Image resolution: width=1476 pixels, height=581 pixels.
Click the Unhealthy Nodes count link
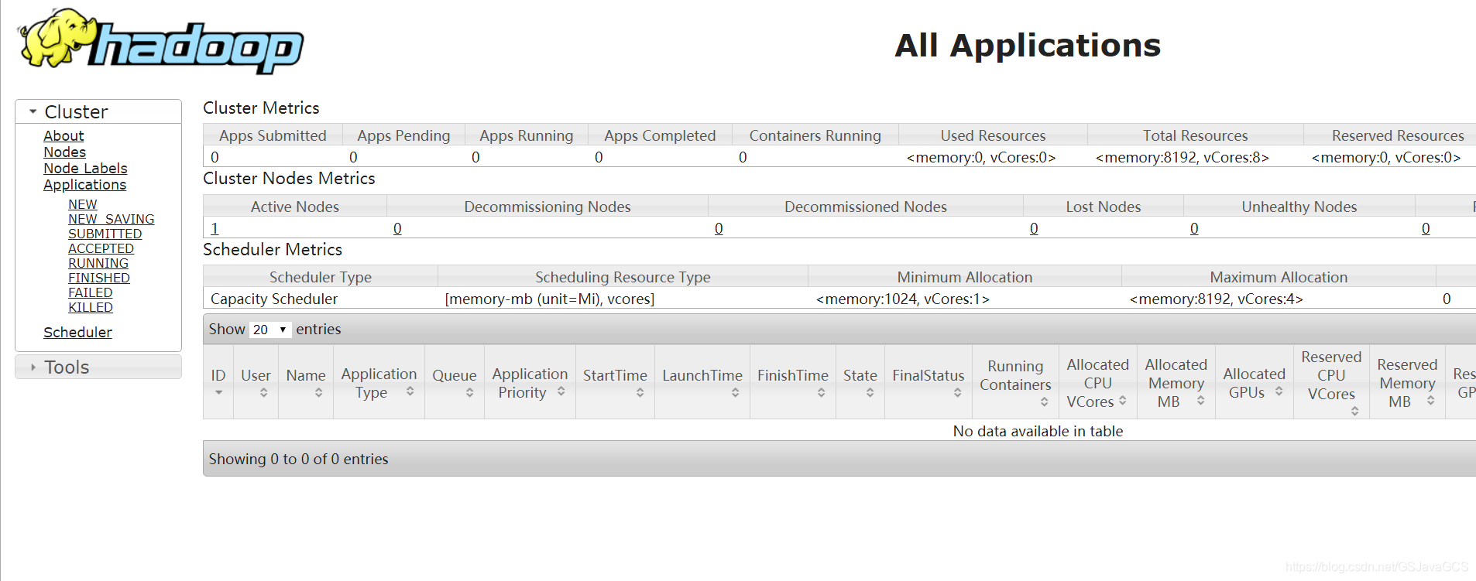pyautogui.click(x=1194, y=228)
